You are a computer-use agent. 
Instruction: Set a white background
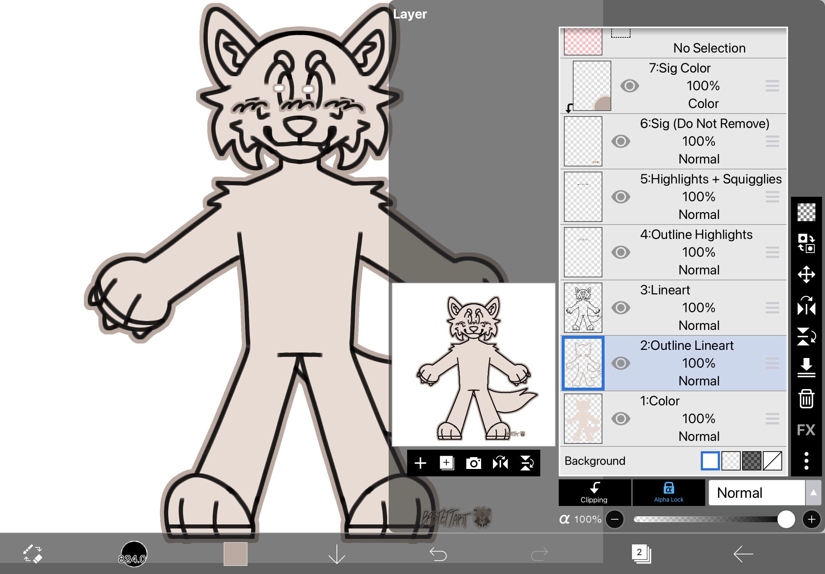[x=710, y=461]
